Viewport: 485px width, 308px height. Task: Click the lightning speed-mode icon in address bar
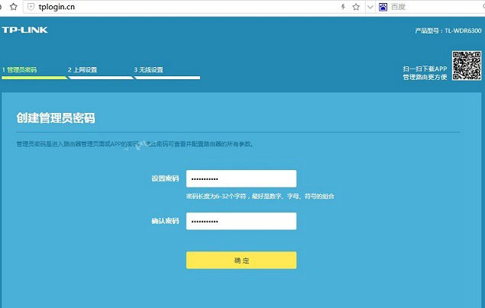click(343, 7)
